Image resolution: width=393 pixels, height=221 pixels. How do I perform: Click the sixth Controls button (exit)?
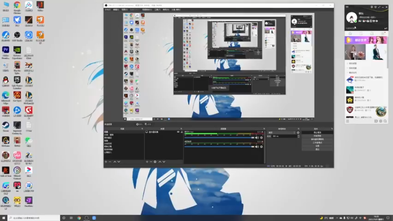pyautogui.click(x=317, y=149)
